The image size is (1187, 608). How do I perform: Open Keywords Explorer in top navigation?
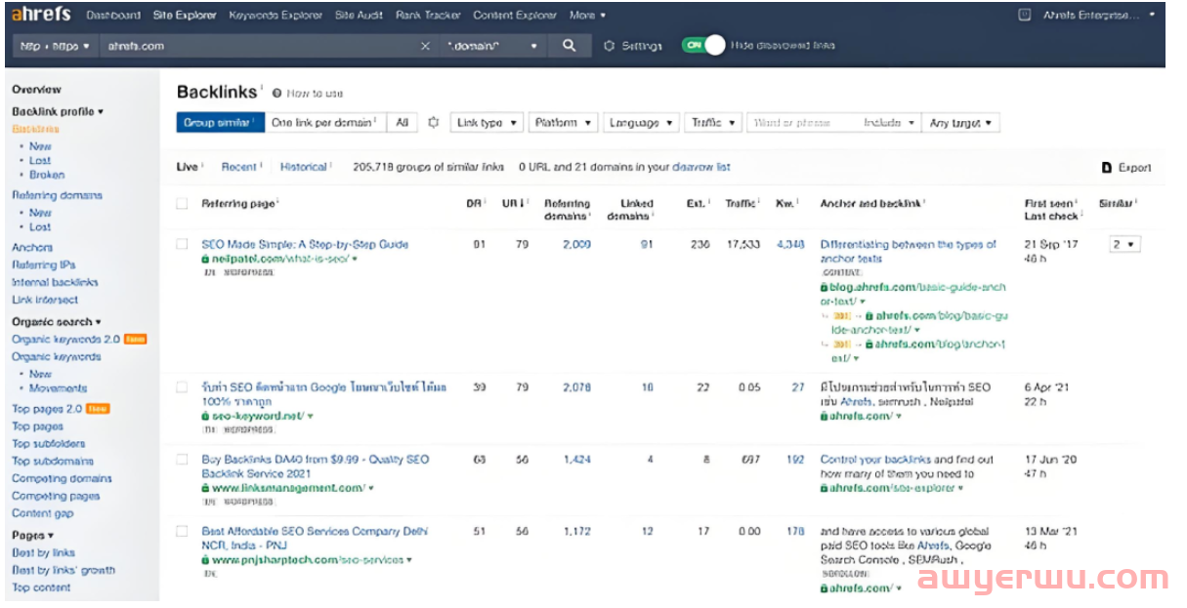click(276, 16)
